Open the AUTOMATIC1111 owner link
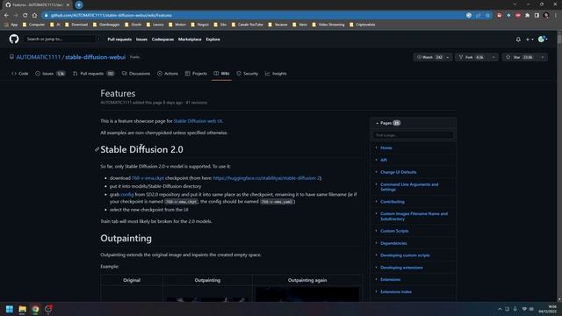The width and height of the screenshot is (562, 316). 39,57
